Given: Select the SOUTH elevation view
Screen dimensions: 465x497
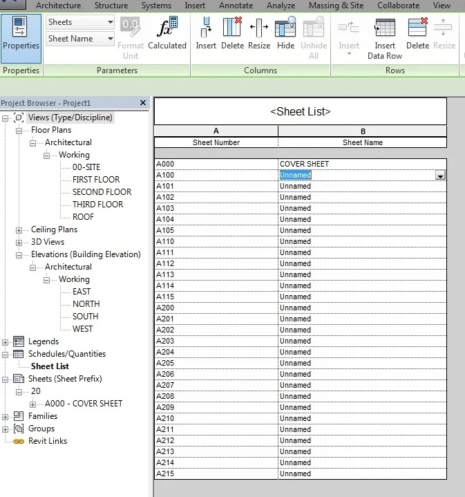Looking at the screenshot, I should tap(85, 317).
